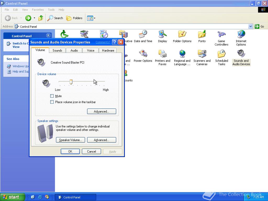The height and width of the screenshot is (201, 268).
Task: Click the Search toolbar button
Action: click(55, 18)
